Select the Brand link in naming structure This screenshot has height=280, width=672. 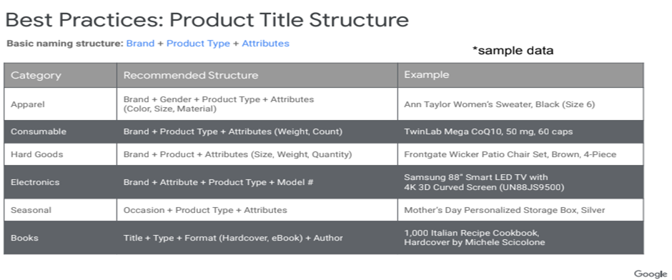(x=140, y=44)
